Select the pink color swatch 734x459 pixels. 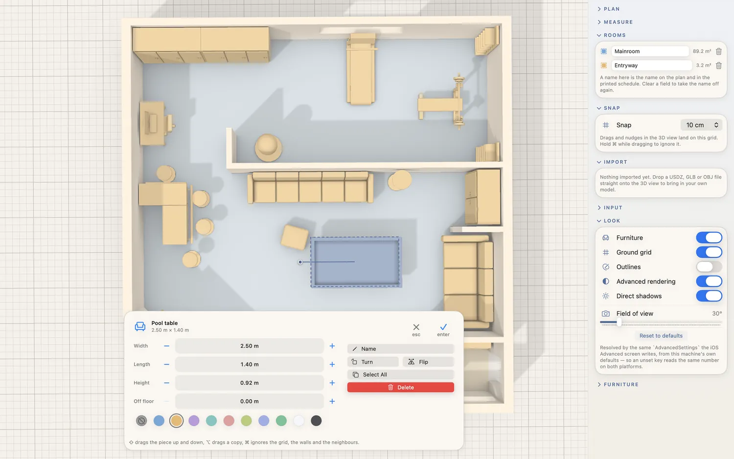(x=229, y=421)
